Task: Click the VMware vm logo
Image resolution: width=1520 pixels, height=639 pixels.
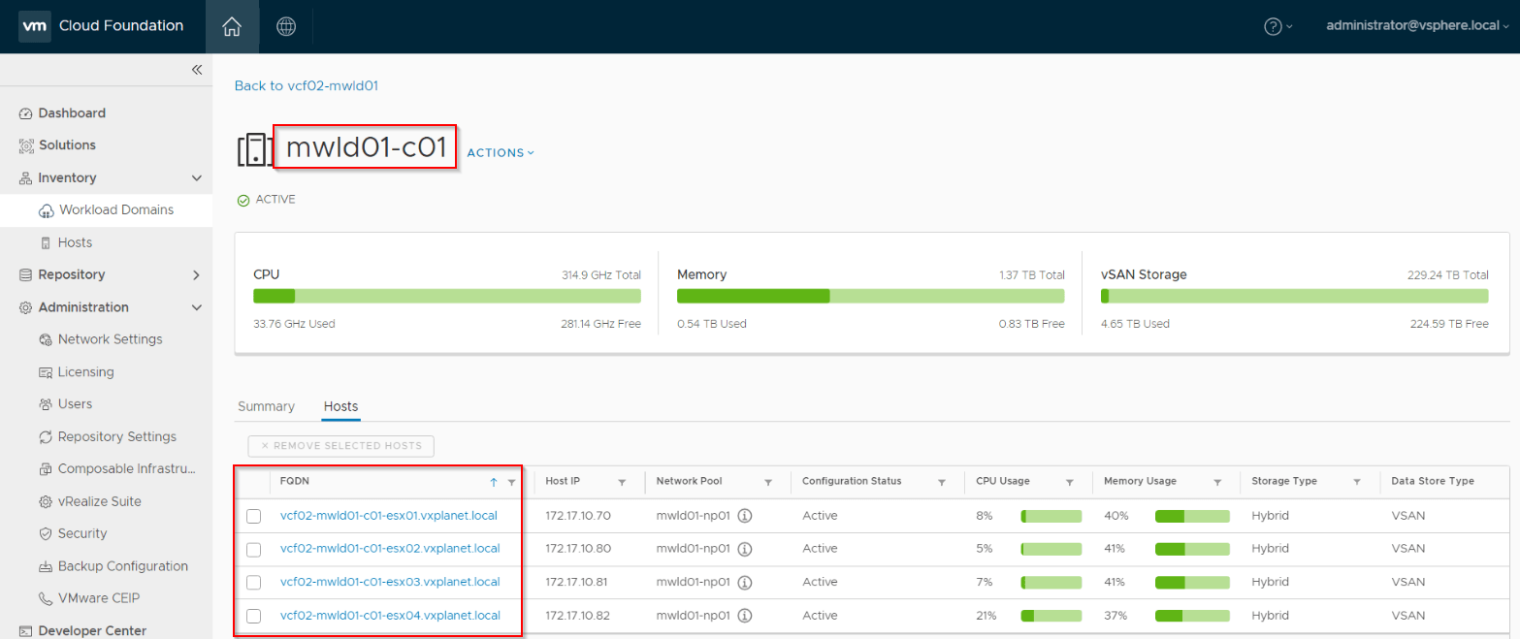Action: (35, 26)
